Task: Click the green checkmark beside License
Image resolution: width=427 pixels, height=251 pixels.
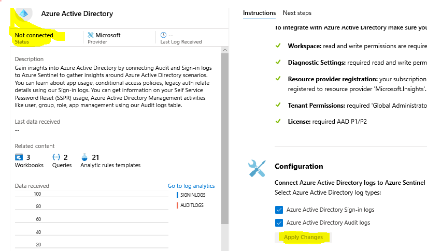Action: pyautogui.click(x=278, y=121)
